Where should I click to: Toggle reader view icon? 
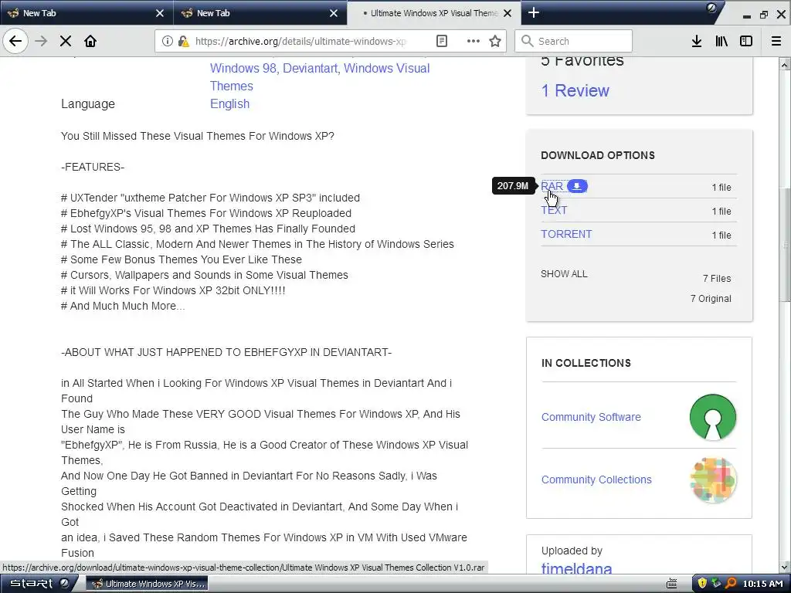pos(441,41)
